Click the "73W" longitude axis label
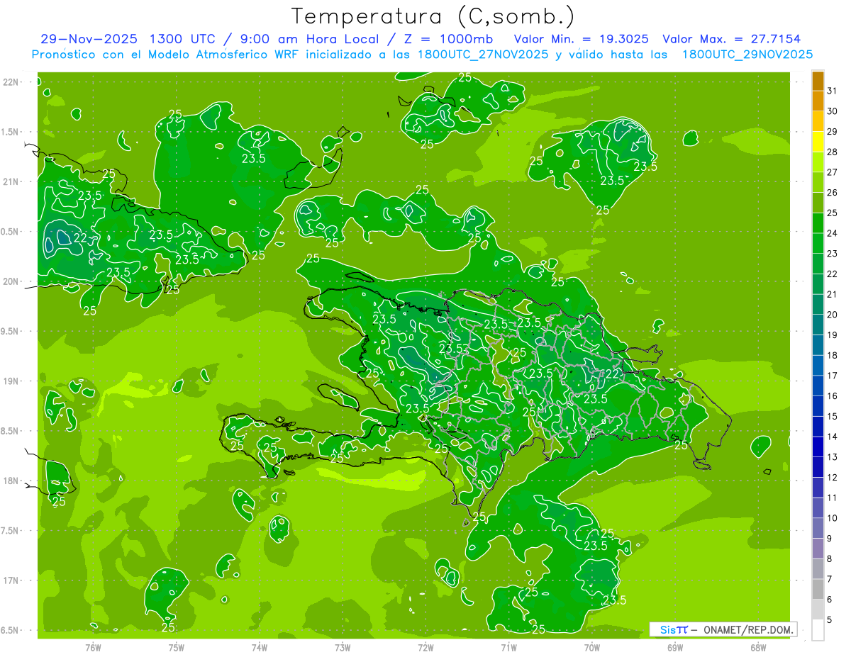Viewport: 851px width, 657px height. 342,647
